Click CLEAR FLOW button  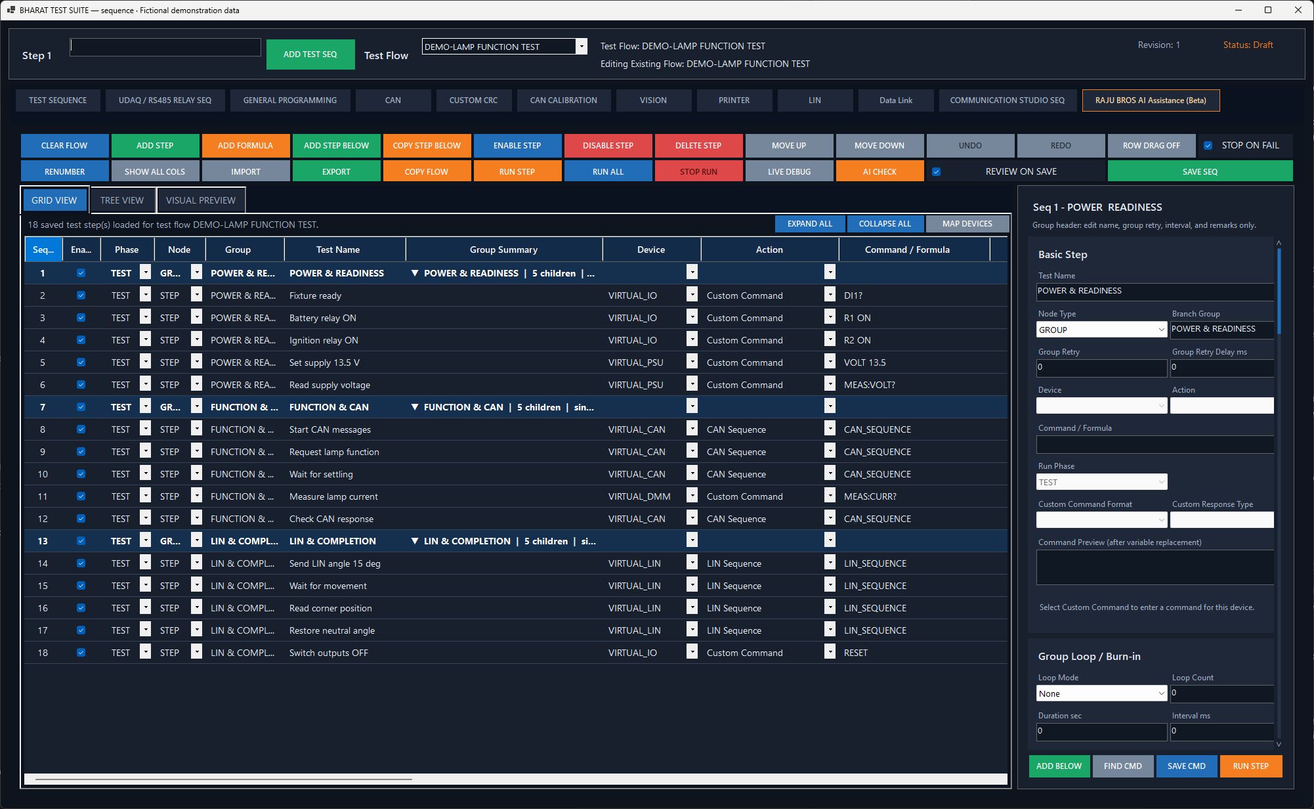pyautogui.click(x=64, y=146)
